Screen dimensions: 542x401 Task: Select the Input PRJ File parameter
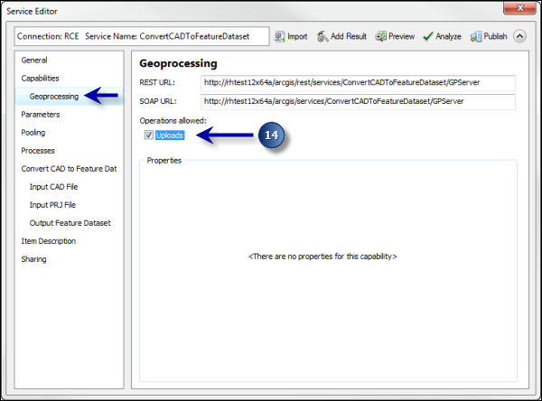(x=52, y=205)
